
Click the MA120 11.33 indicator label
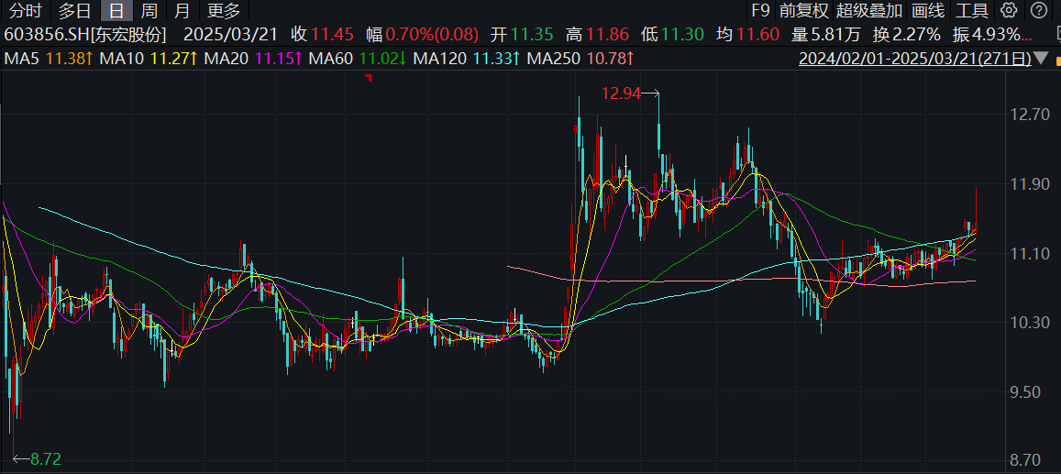467,59
